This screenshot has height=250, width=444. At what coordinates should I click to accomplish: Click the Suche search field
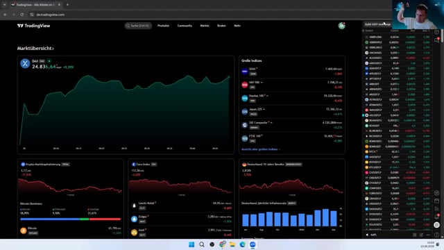[x=138, y=26]
